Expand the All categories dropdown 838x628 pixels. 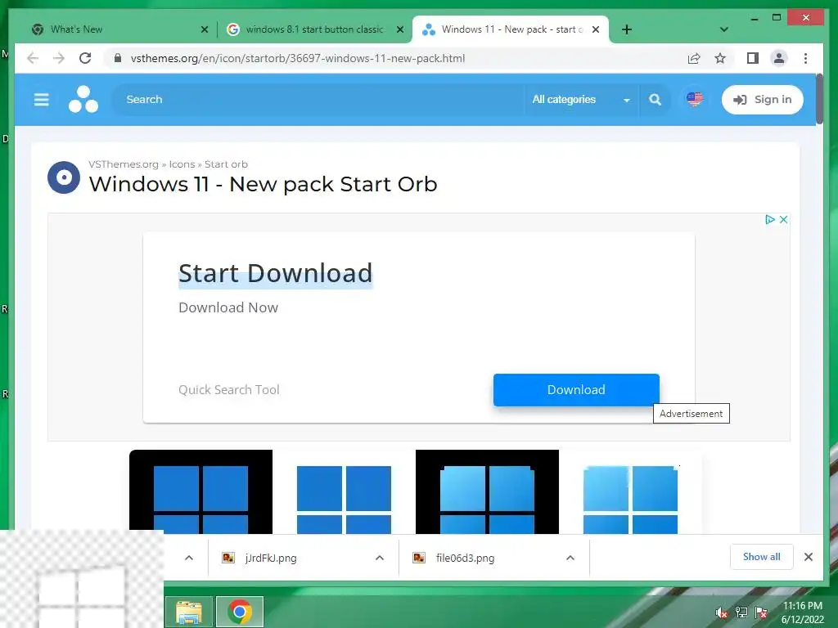pyautogui.click(x=581, y=99)
